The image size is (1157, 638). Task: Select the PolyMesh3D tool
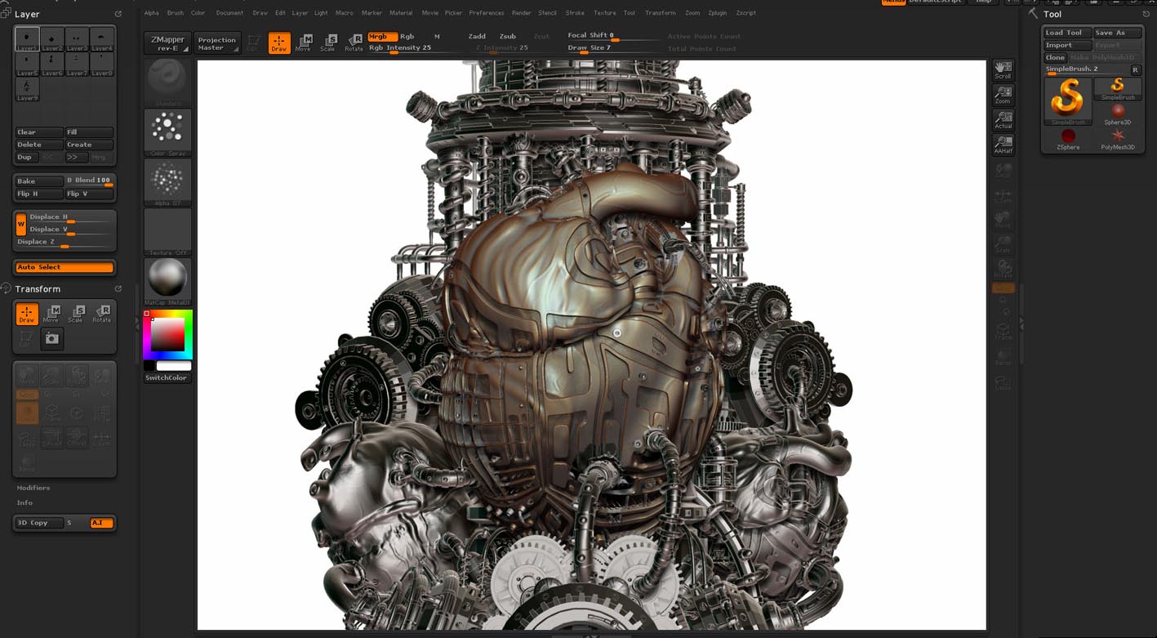click(1117, 139)
